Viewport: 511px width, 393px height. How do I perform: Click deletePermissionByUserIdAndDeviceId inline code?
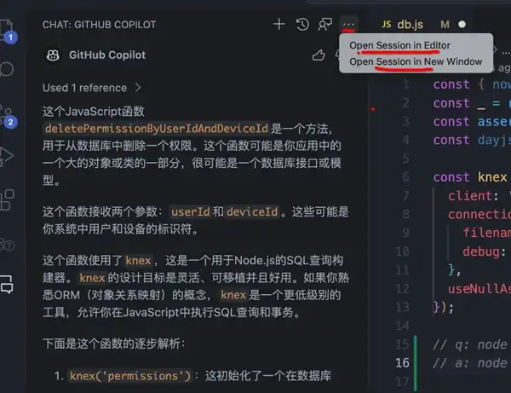157,129
